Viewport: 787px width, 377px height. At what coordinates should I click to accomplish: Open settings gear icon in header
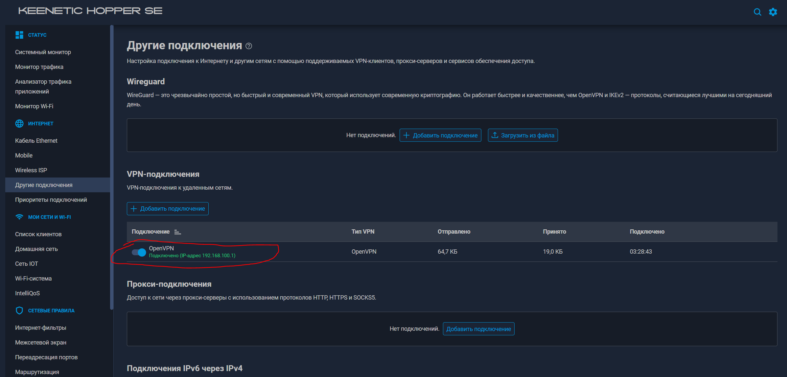[773, 12]
